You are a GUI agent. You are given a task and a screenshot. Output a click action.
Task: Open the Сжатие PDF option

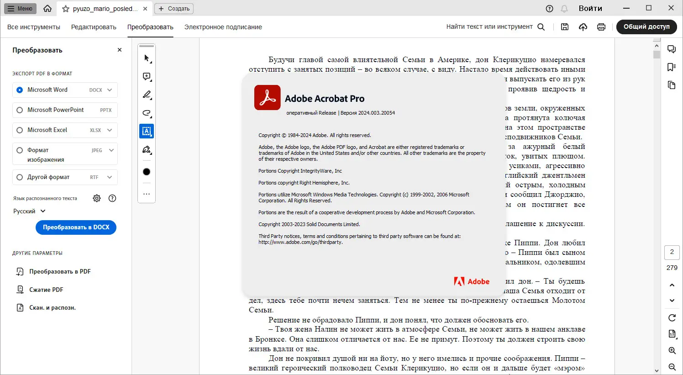click(x=40, y=290)
